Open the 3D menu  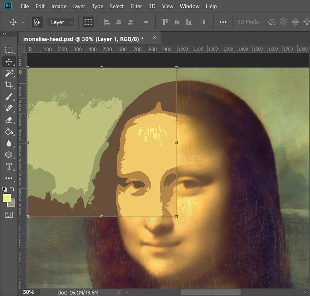click(152, 6)
